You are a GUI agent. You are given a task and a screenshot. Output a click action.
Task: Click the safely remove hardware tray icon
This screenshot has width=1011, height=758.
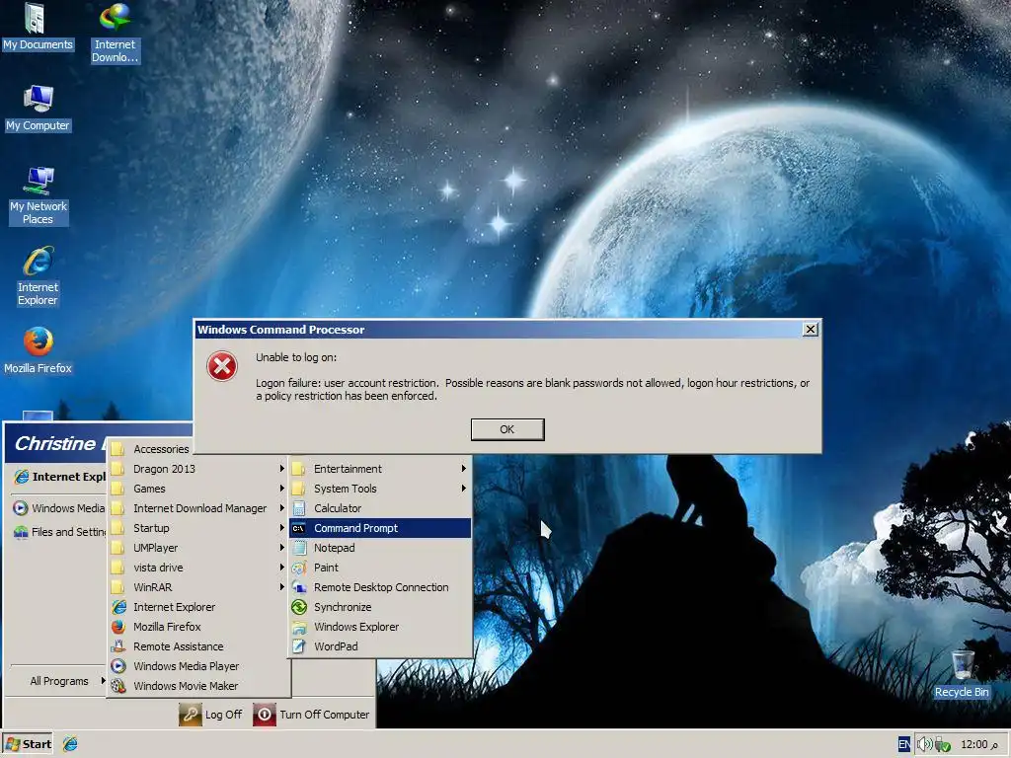tap(942, 744)
